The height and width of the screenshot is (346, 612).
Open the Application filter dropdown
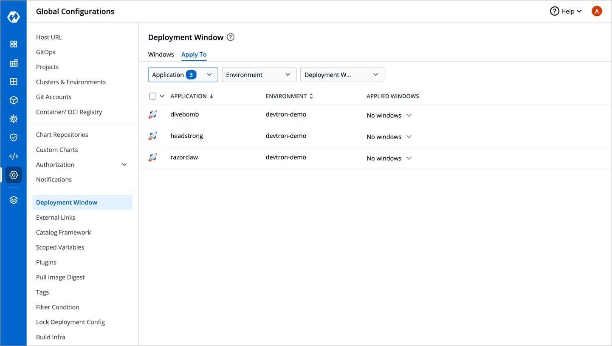coord(183,75)
